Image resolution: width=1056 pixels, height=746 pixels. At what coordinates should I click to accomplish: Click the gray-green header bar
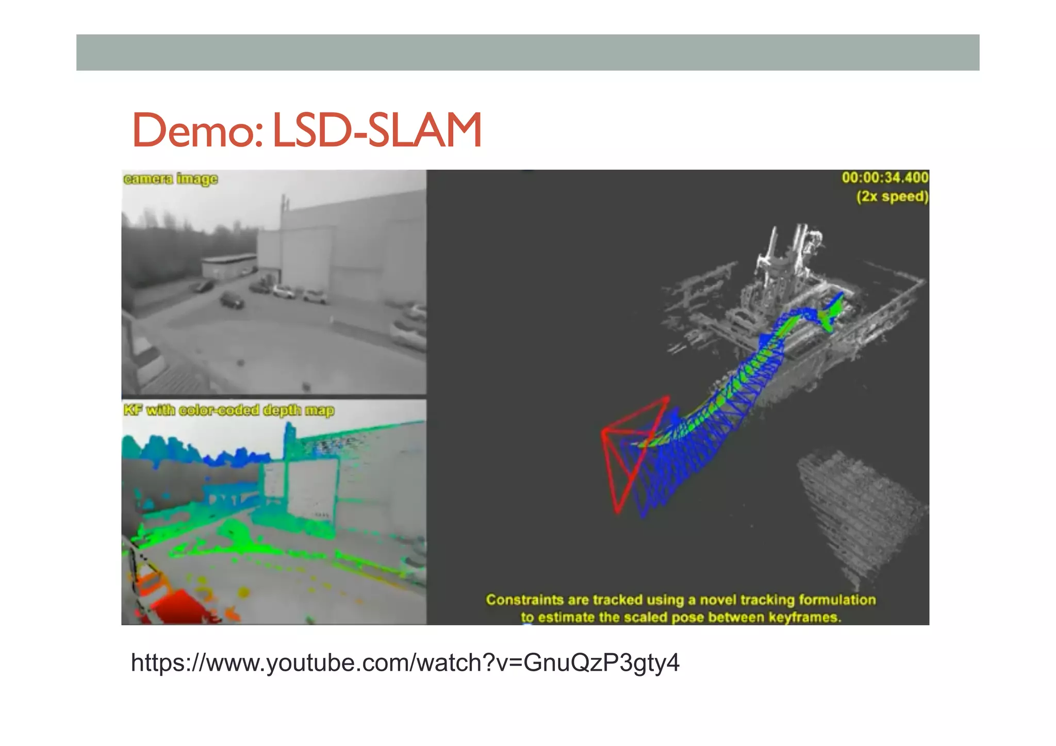(527, 53)
